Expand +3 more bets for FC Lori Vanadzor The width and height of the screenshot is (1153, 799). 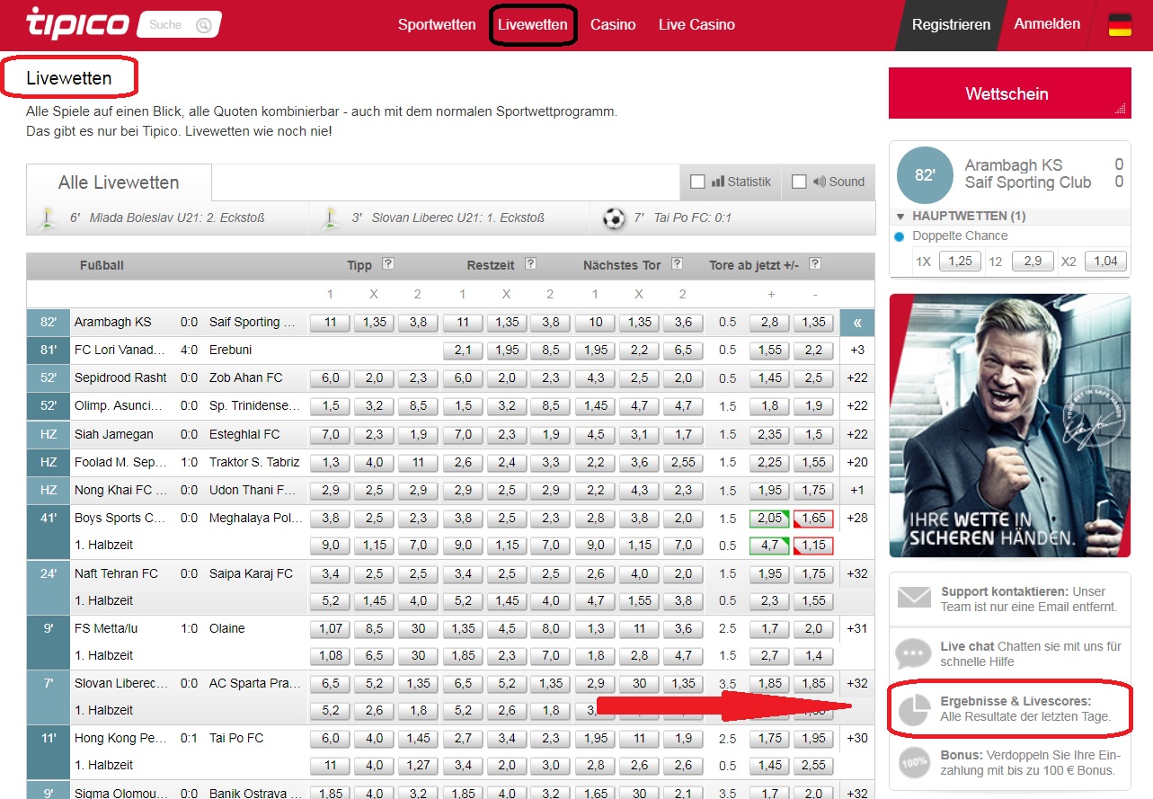[857, 351]
